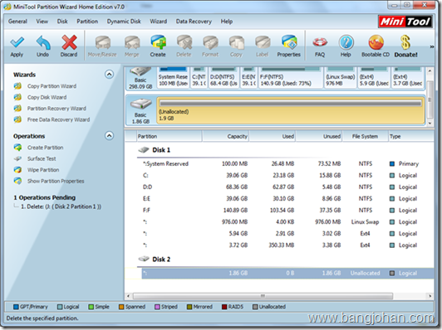Select the 5.94 GB Ext4 partition row
The image size is (442, 330).
[287, 234]
